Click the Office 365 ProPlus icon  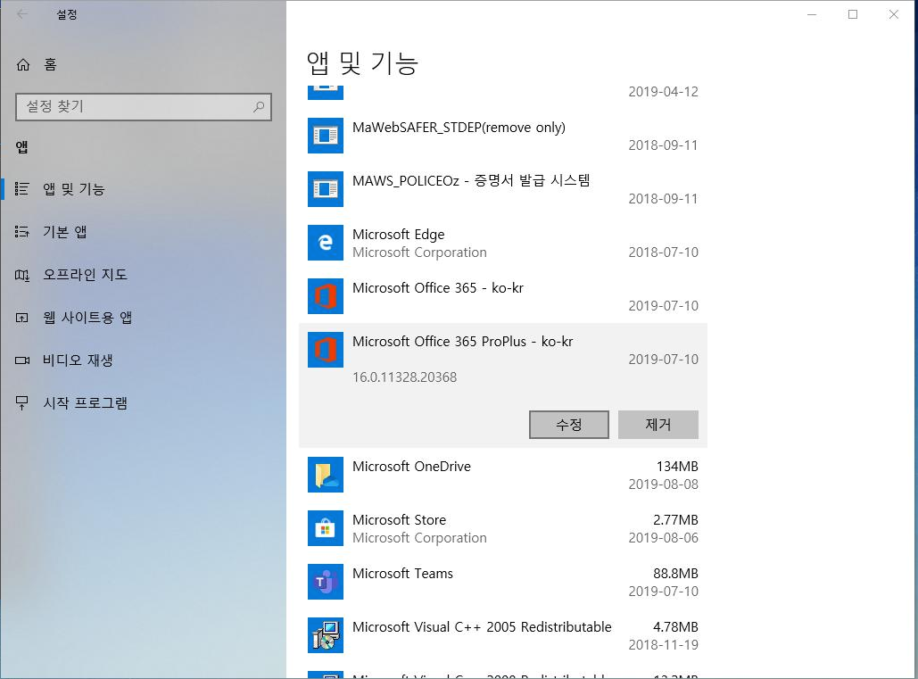click(326, 350)
